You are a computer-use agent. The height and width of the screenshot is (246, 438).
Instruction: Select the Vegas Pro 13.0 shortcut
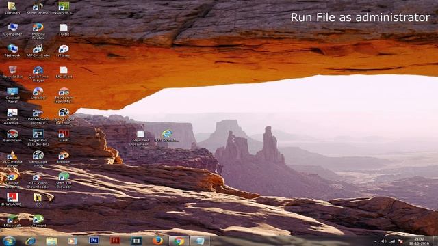click(x=38, y=138)
